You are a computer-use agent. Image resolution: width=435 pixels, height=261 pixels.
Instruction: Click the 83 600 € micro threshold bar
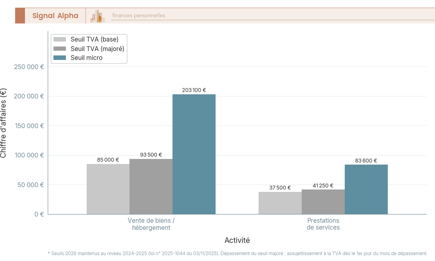[366, 189]
